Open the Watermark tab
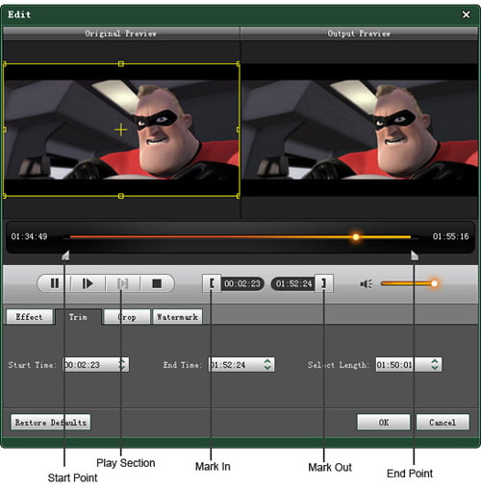Screen dimensions: 481x487 click(x=177, y=317)
